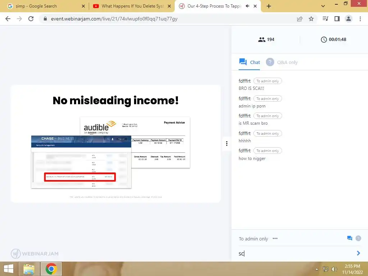The width and height of the screenshot is (368, 276).
Task: Open the volume tray icon
Action: (334, 269)
